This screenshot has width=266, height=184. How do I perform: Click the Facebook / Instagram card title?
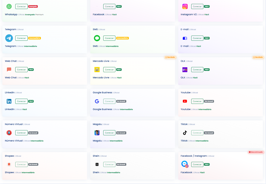197,156
